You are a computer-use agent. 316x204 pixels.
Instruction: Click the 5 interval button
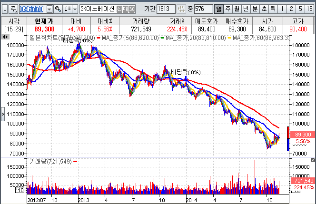tap(300, 9)
